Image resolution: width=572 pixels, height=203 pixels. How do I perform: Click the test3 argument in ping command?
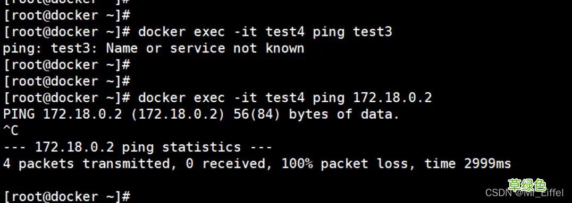click(373, 32)
